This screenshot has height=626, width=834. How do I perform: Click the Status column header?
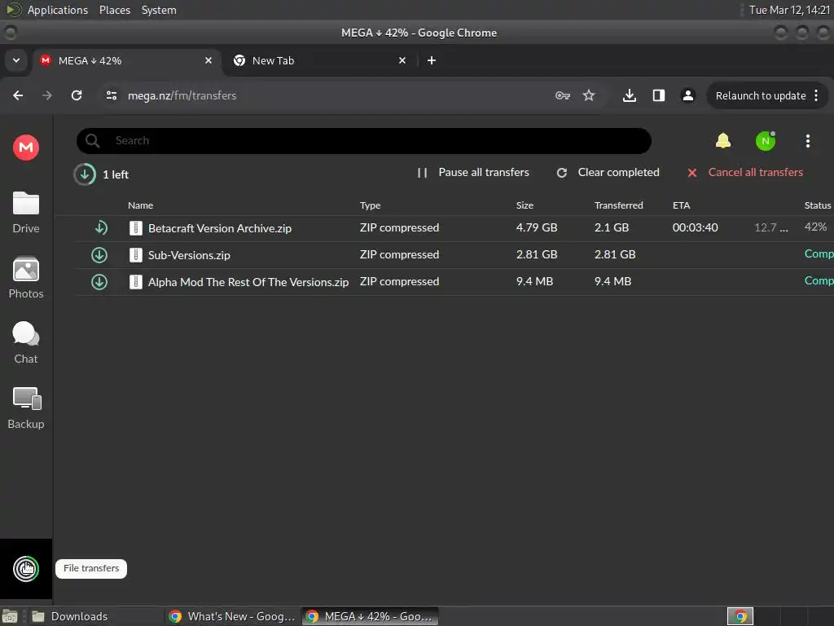point(818,205)
